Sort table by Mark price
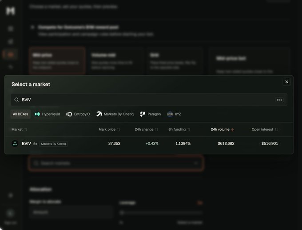This screenshot has height=230, width=302. point(109,129)
